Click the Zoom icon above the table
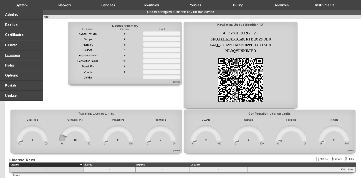Screen dimensions: 361x178 coord(333,159)
